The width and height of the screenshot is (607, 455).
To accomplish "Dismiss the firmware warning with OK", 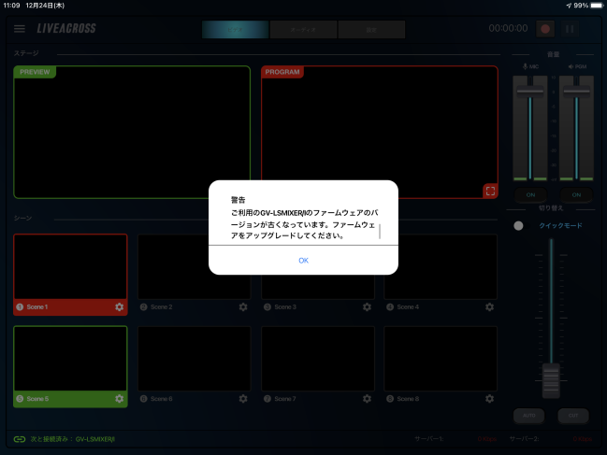I will (303, 260).
